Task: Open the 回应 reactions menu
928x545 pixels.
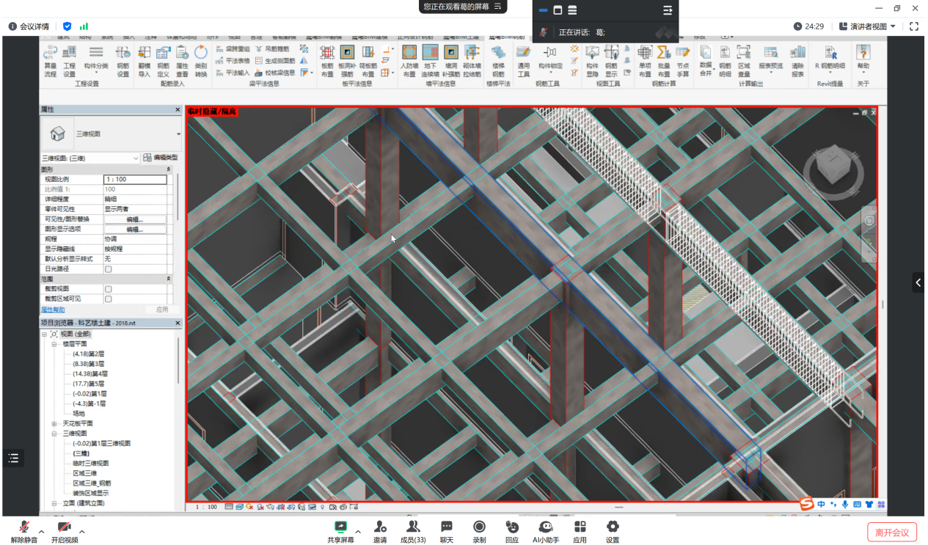Action: tap(512, 532)
